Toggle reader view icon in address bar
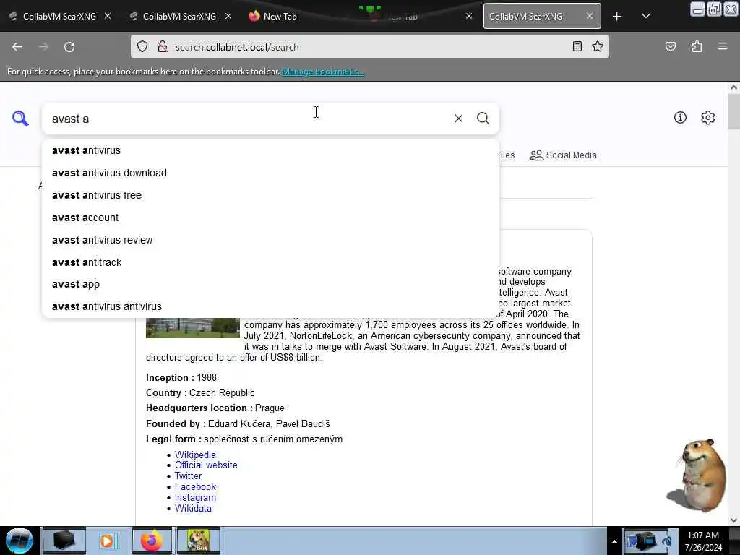 (x=577, y=46)
